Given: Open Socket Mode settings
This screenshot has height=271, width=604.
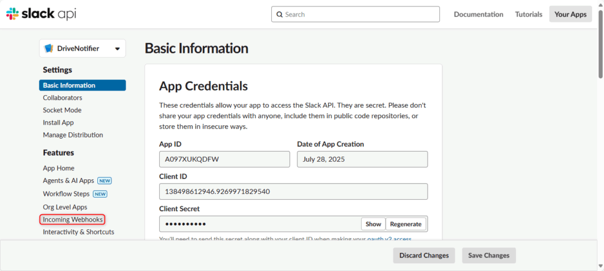Looking at the screenshot, I should (x=62, y=110).
